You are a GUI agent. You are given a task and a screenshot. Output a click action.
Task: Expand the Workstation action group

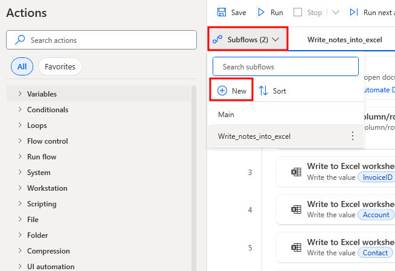[x=20, y=188]
